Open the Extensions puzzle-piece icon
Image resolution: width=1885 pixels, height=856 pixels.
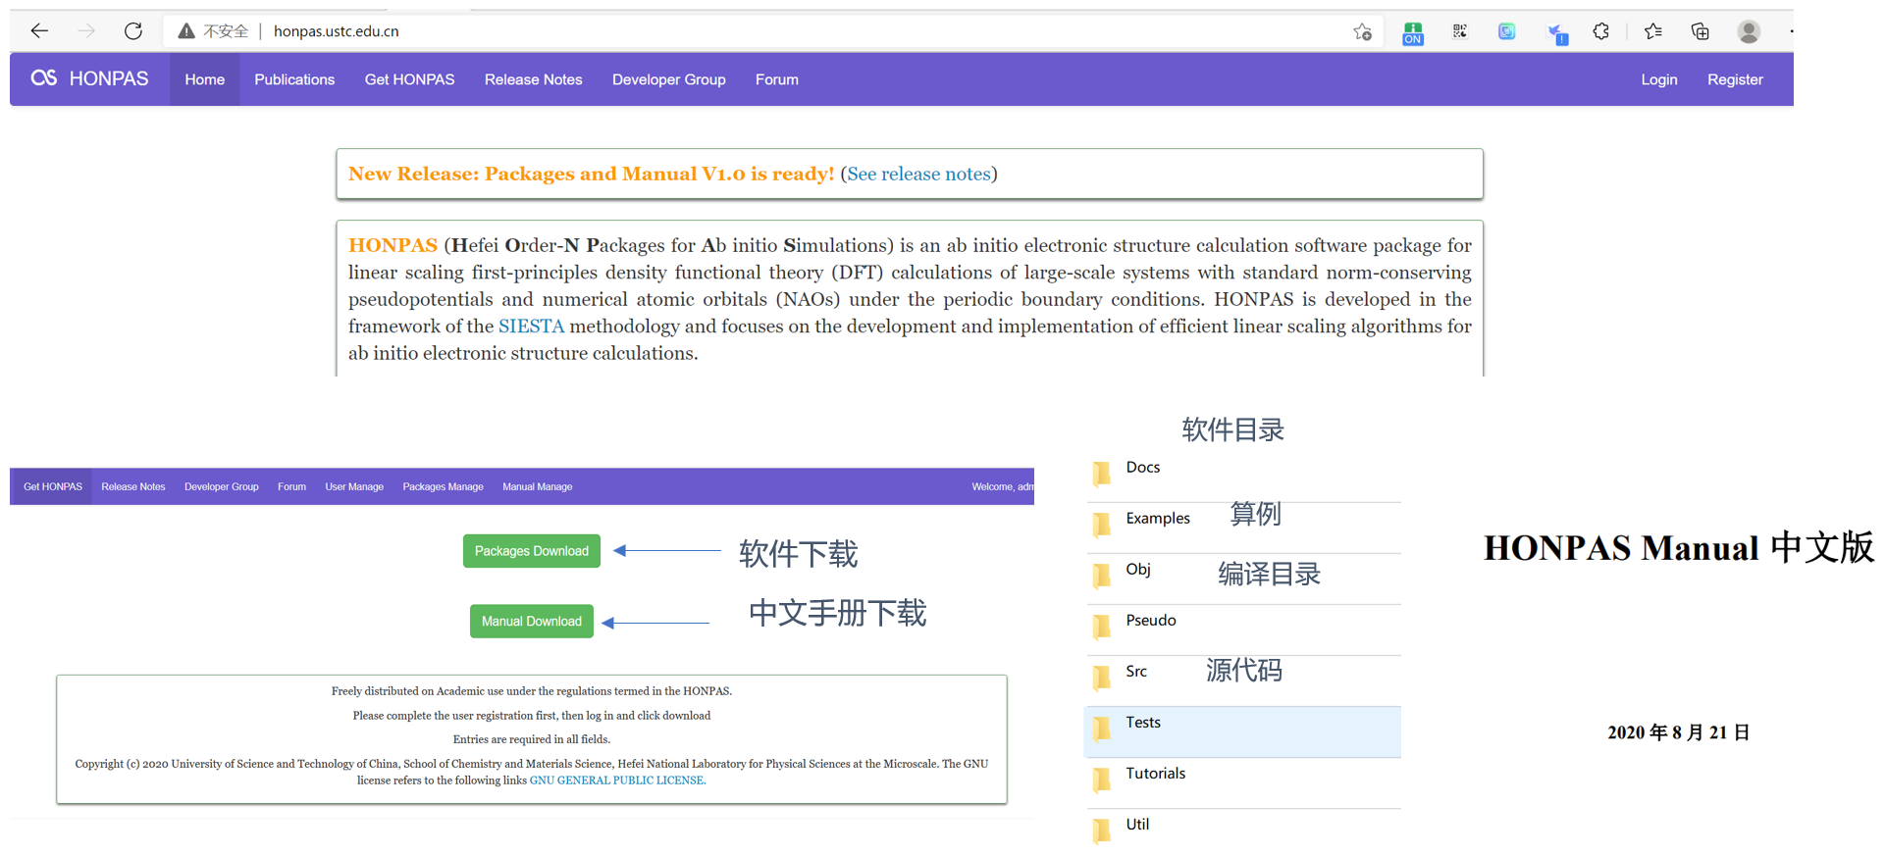pos(1601,31)
